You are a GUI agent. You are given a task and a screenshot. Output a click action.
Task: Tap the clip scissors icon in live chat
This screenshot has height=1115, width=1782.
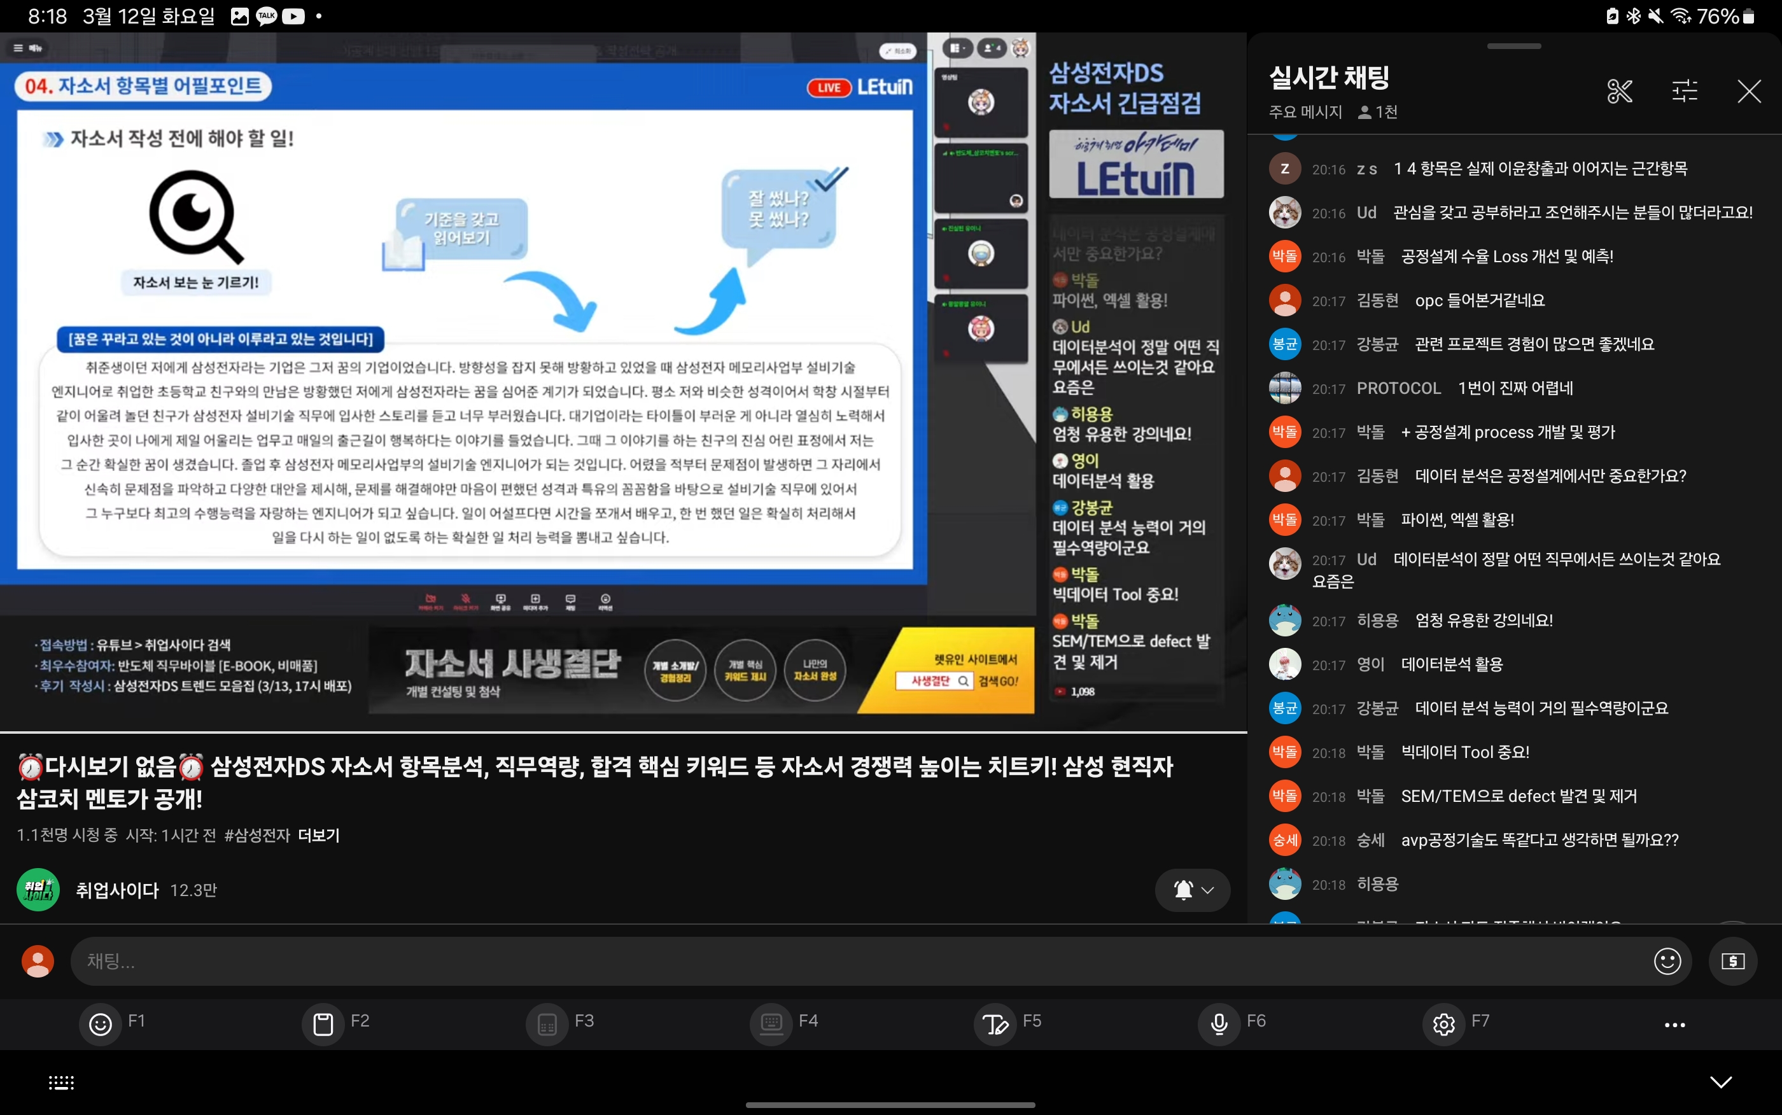(1620, 92)
